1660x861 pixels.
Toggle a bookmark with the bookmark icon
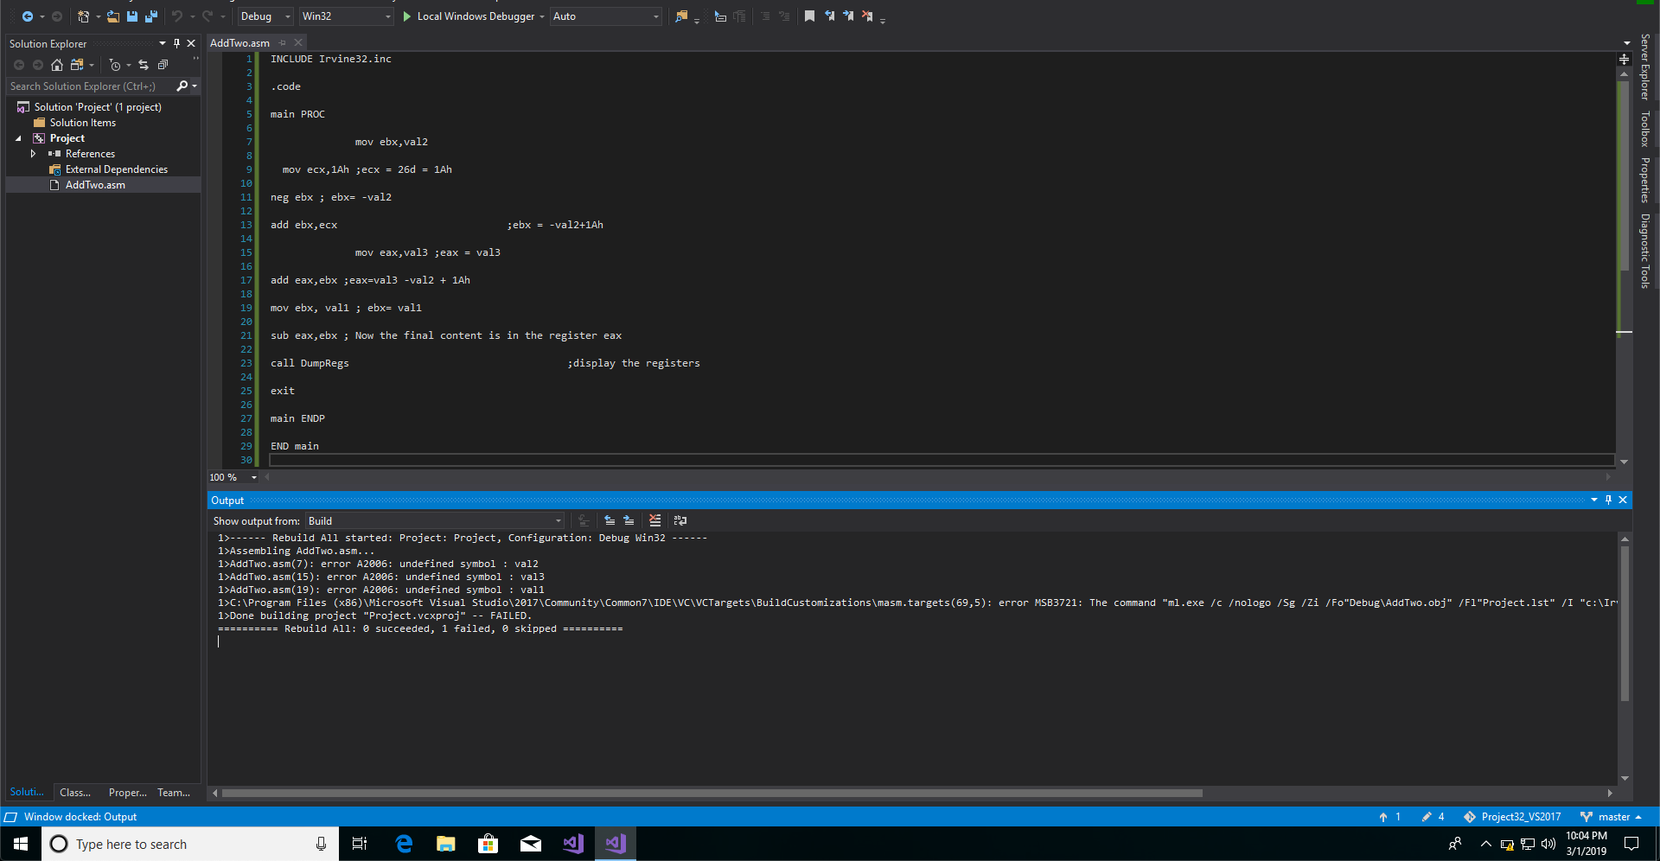click(809, 16)
